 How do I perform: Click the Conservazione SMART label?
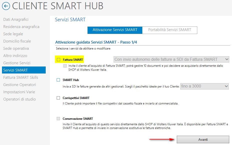[x=78, y=119]
